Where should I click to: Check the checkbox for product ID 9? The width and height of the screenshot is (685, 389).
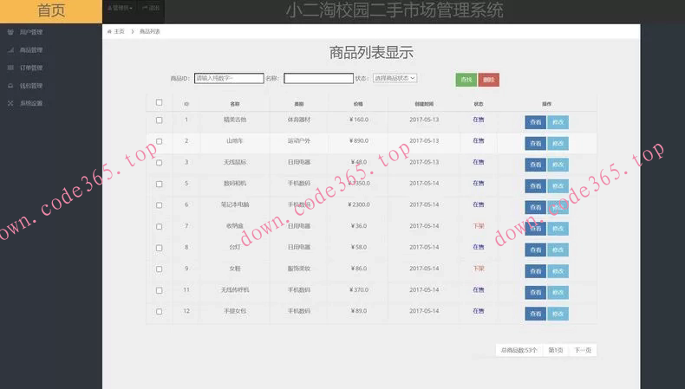point(159,269)
